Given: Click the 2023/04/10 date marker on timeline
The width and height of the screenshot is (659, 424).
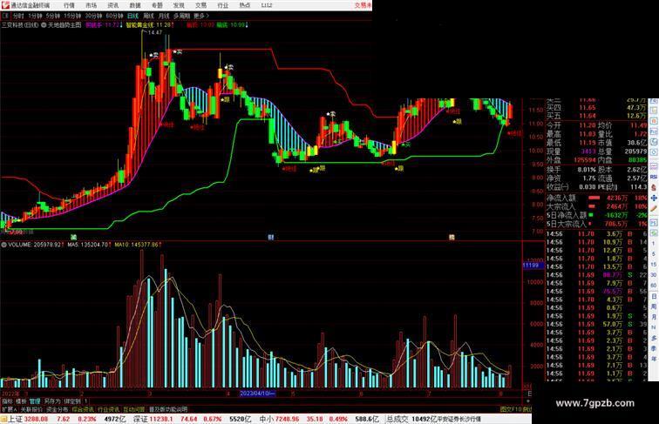Looking at the screenshot, I should tap(257, 394).
